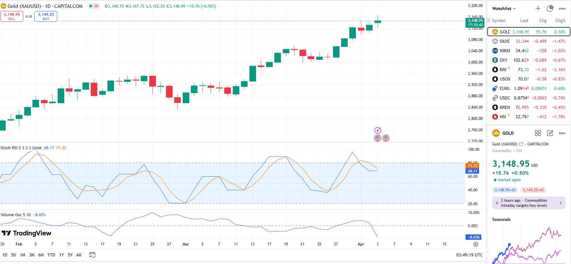Expand the Commodities intraday targets news item

pos(528,203)
